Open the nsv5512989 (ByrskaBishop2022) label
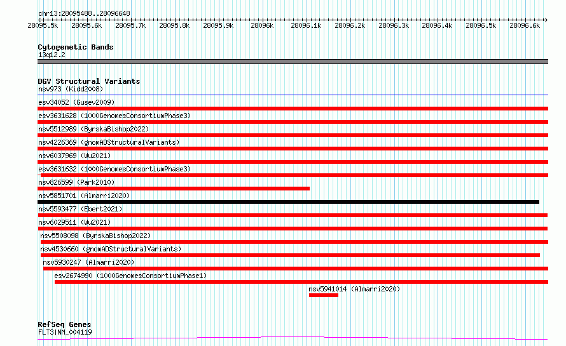The image size is (566, 346). (93, 129)
